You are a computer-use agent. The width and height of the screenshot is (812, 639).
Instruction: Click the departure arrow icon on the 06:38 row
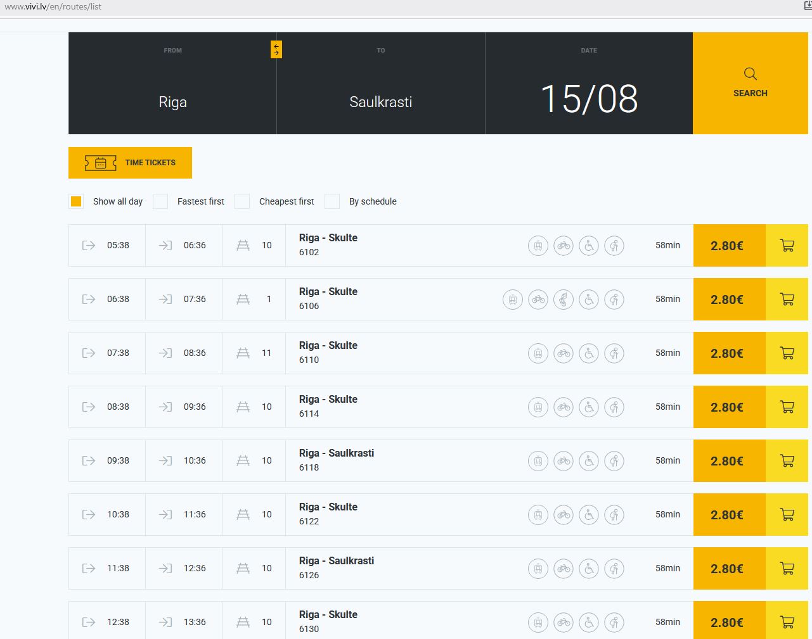[x=89, y=299]
